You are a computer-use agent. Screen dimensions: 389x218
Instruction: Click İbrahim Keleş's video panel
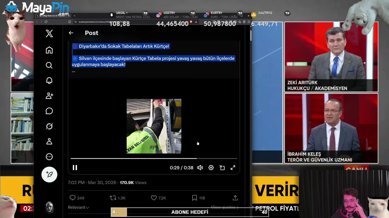pyautogui.click(x=331, y=128)
